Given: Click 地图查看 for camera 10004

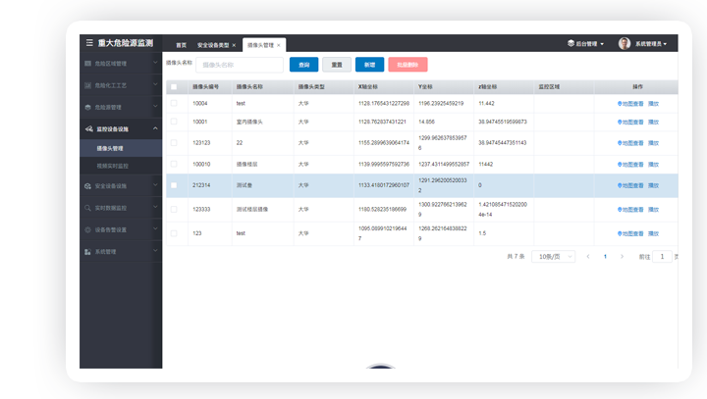Looking at the screenshot, I should click(630, 104).
